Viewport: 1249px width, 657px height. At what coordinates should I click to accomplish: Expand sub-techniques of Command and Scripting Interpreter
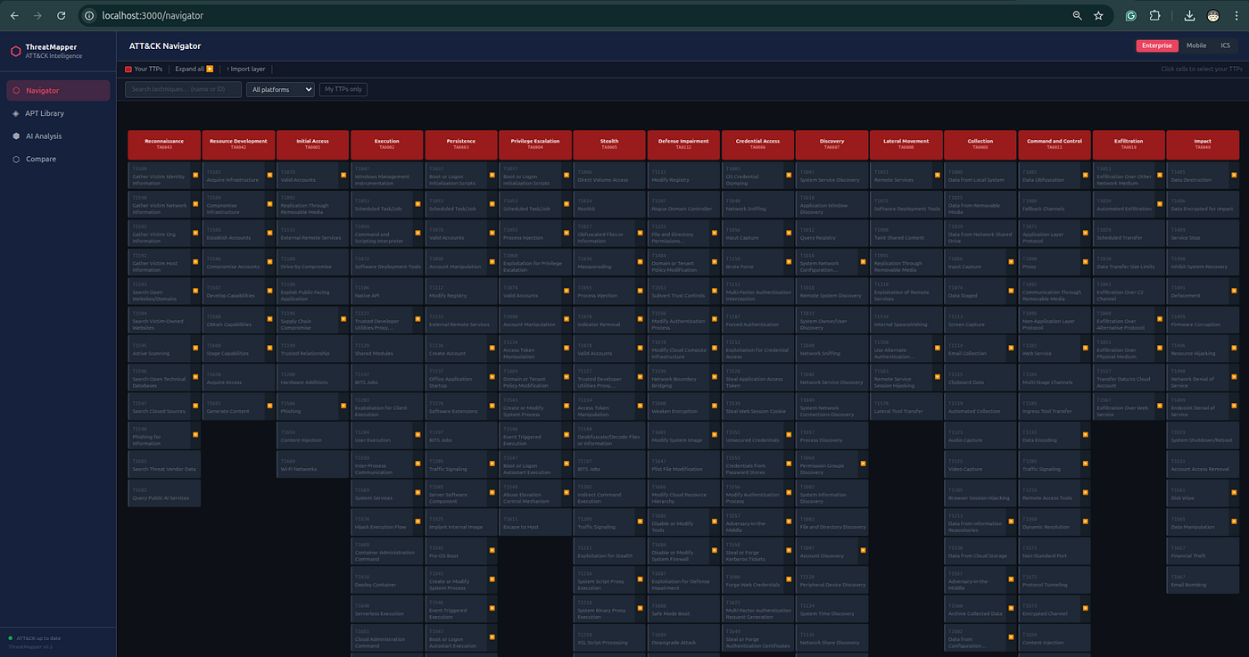418,234
